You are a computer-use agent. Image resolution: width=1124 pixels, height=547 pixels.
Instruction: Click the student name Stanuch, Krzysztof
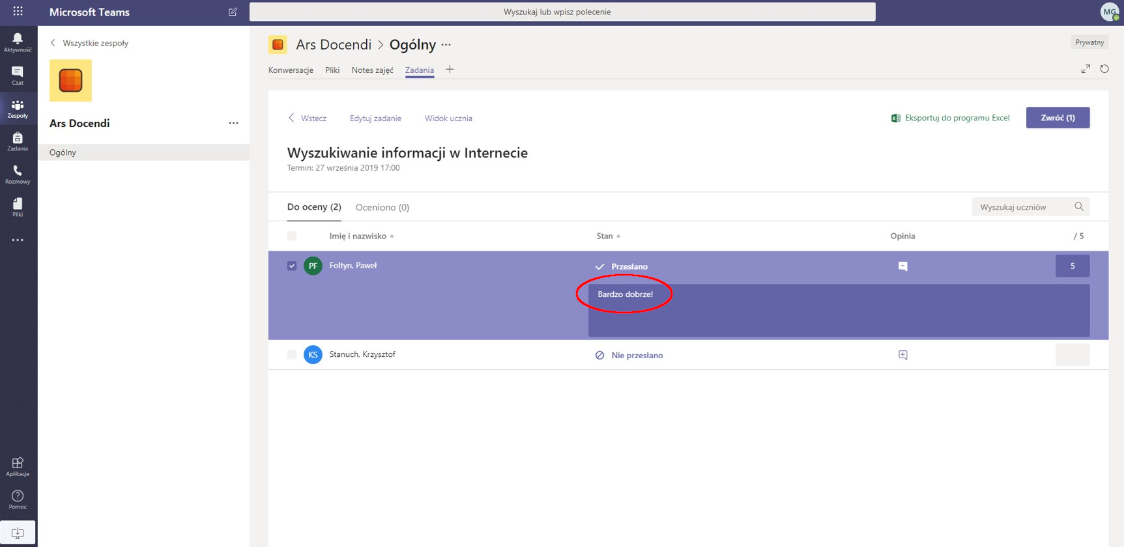pos(362,354)
